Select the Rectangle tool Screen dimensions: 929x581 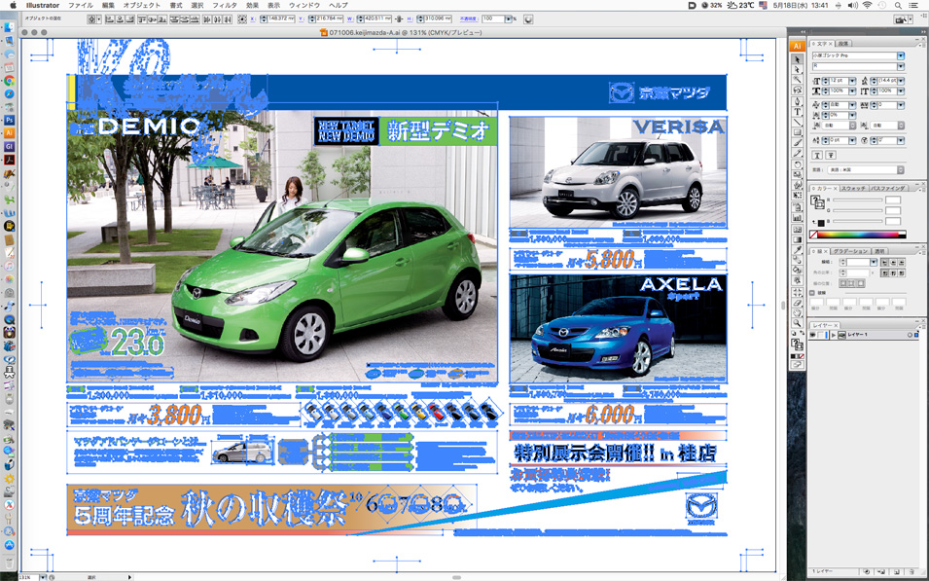point(797,132)
